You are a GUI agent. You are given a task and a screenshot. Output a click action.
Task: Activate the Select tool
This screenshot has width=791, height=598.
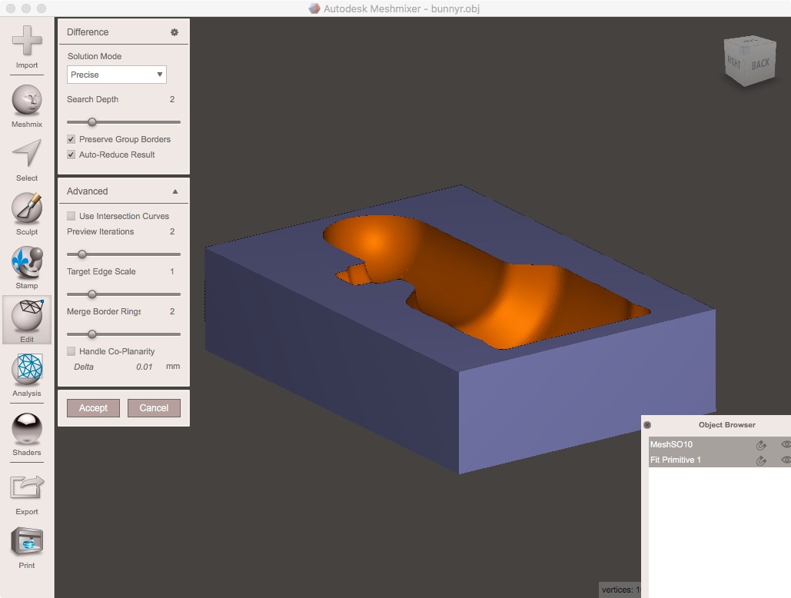(26, 158)
